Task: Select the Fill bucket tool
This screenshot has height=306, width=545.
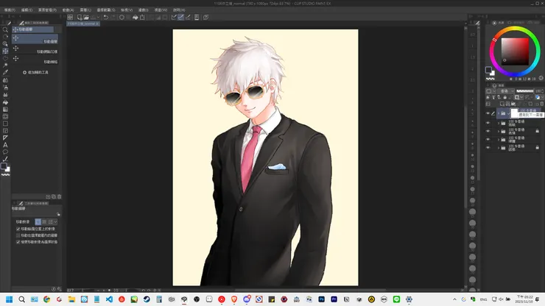Action: point(5,102)
